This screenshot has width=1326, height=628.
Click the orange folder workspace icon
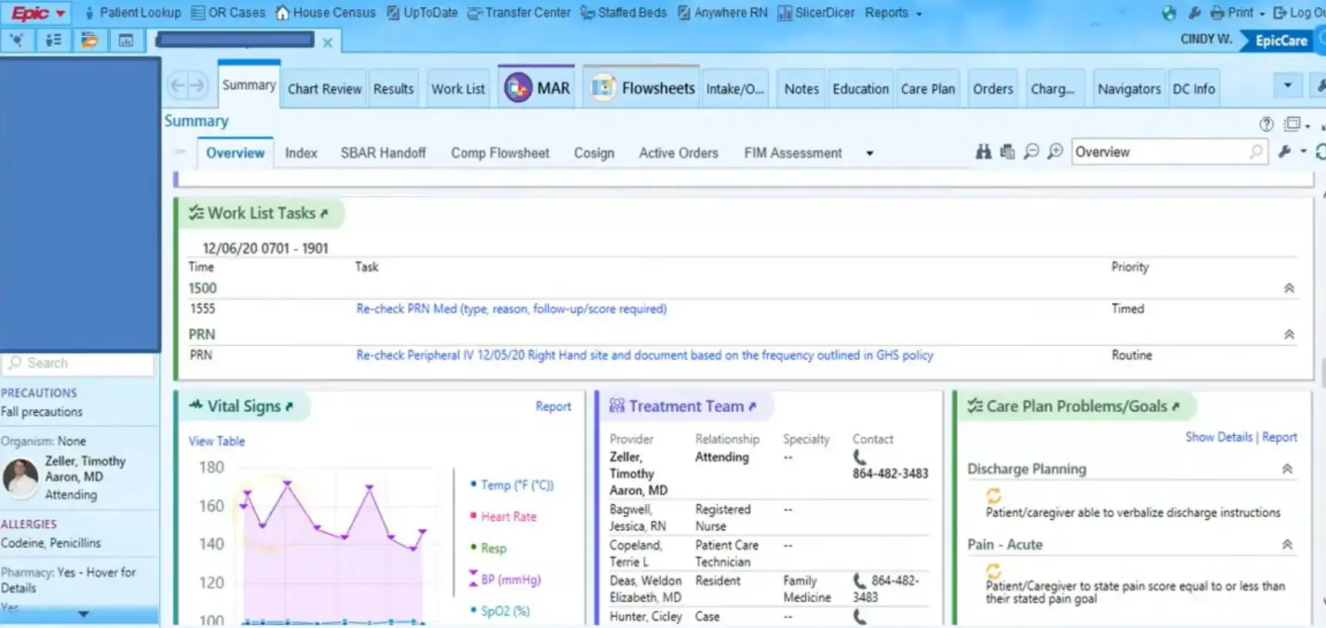(90, 41)
